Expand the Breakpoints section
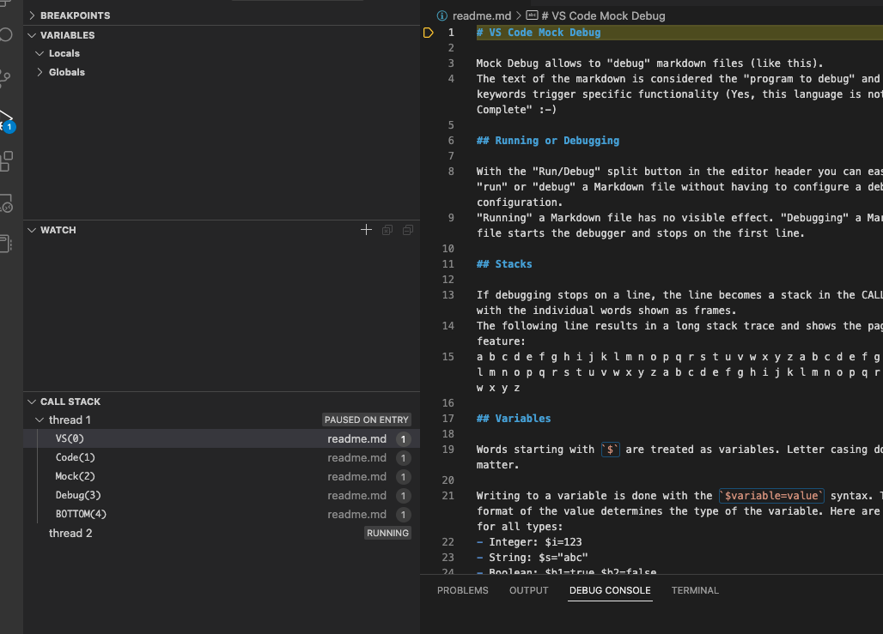 (32, 15)
